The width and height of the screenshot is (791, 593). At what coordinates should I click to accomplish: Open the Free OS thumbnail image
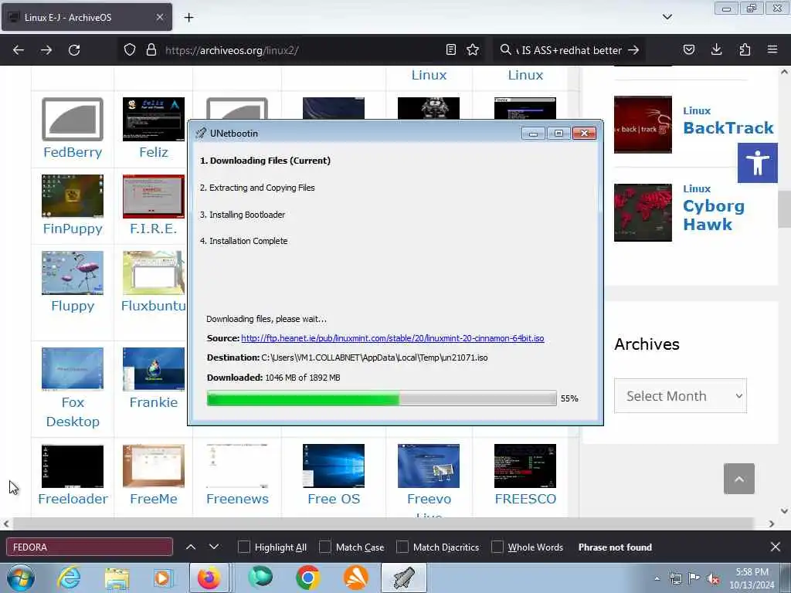(x=334, y=466)
